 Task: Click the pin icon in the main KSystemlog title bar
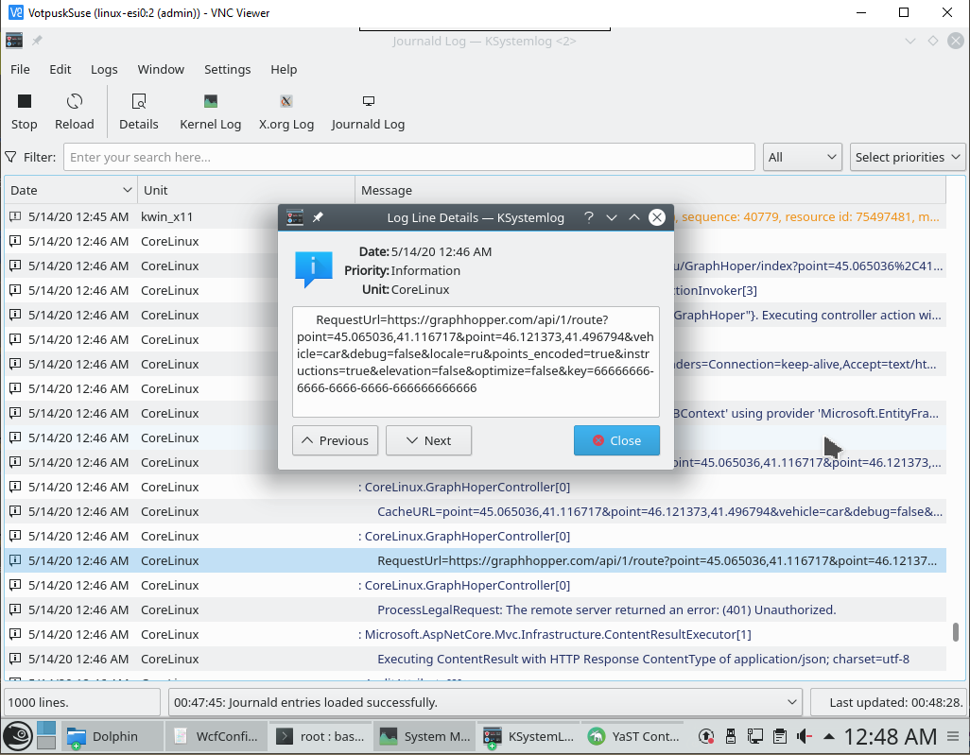coord(37,41)
